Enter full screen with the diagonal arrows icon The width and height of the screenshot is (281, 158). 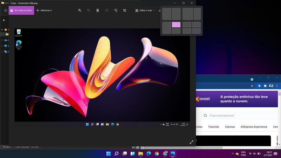pyautogui.click(x=191, y=142)
